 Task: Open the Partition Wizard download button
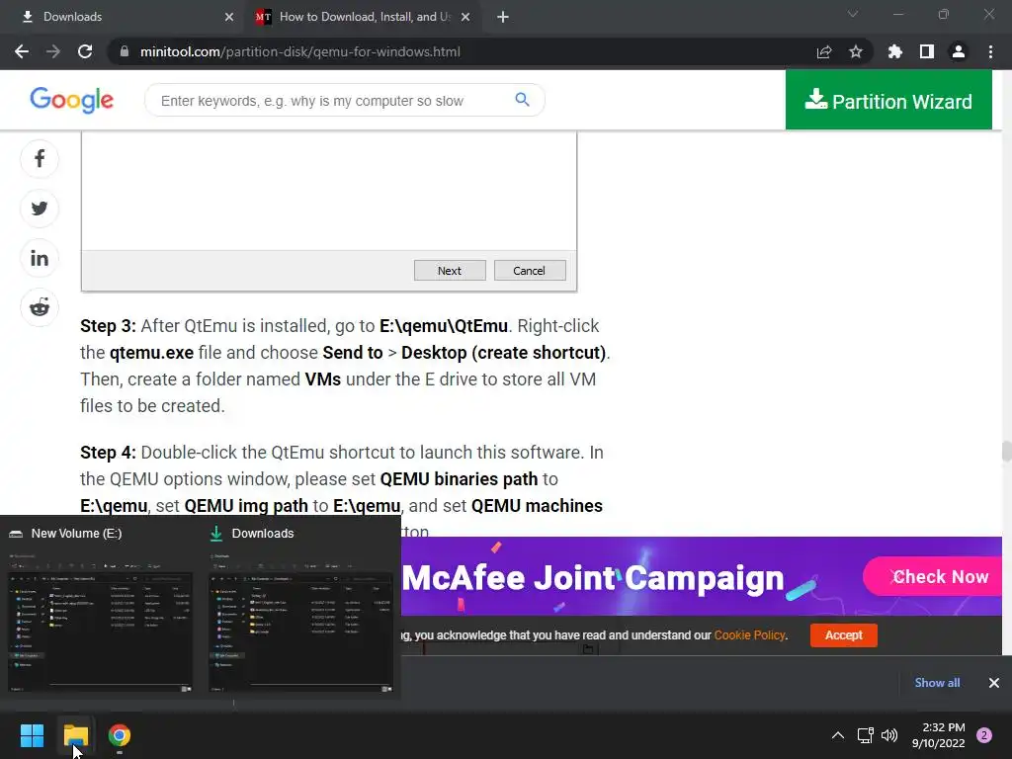888,100
